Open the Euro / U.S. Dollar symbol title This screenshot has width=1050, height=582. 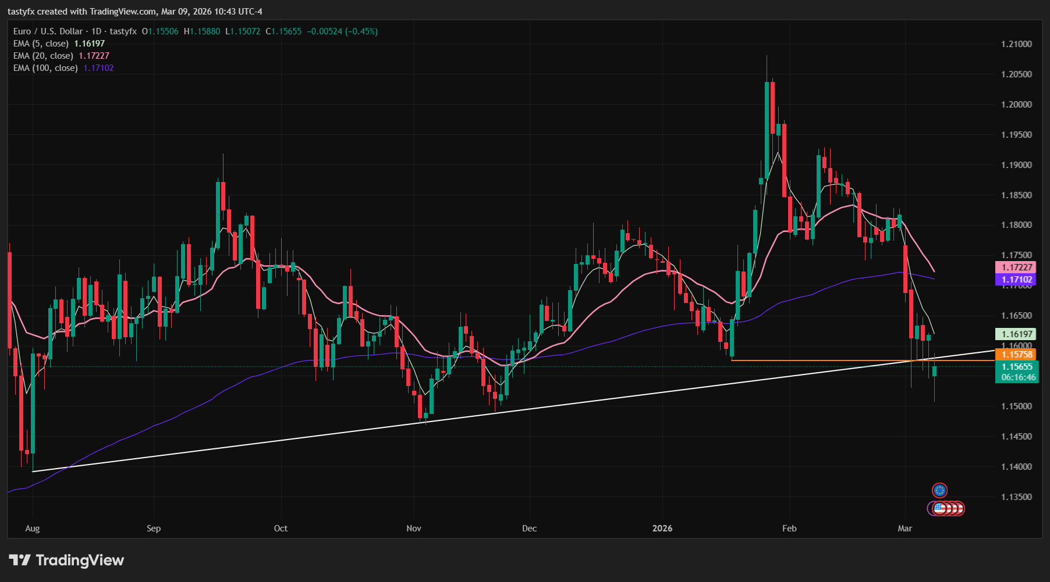(47, 31)
